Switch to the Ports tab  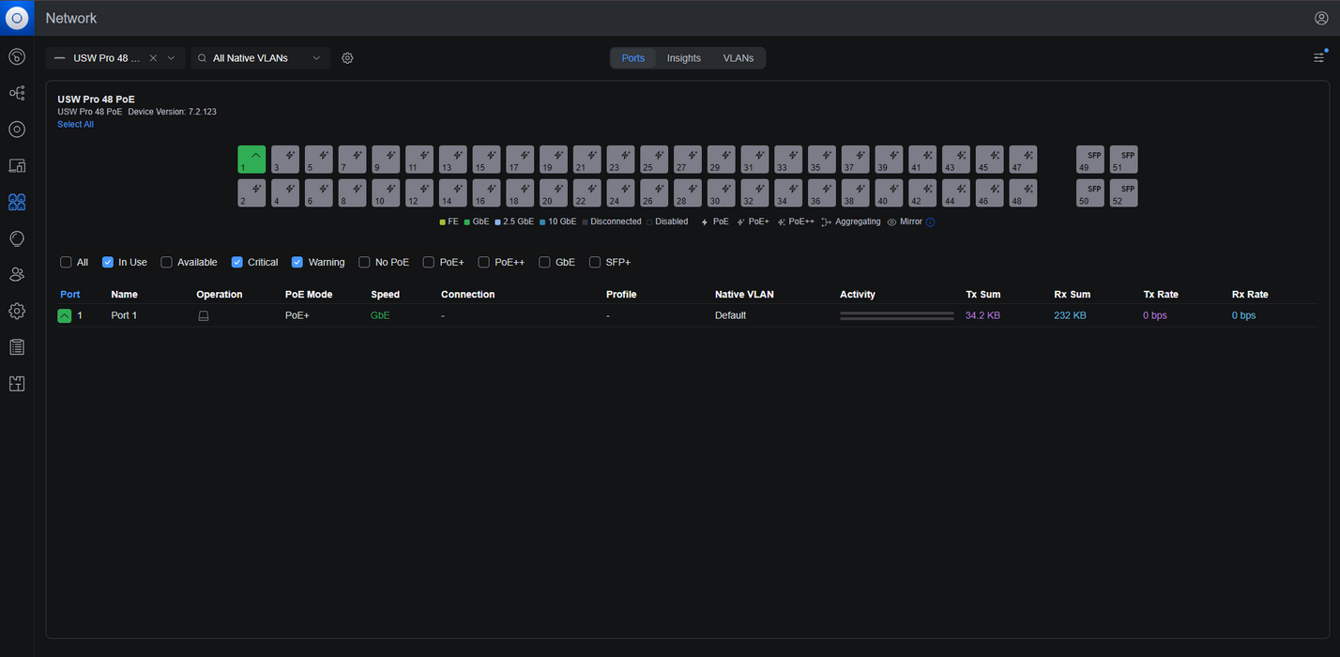click(633, 58)
